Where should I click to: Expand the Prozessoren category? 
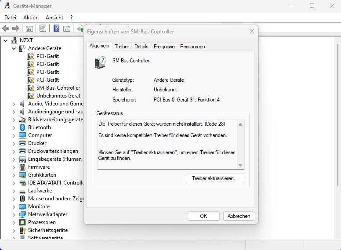(14, 223)
